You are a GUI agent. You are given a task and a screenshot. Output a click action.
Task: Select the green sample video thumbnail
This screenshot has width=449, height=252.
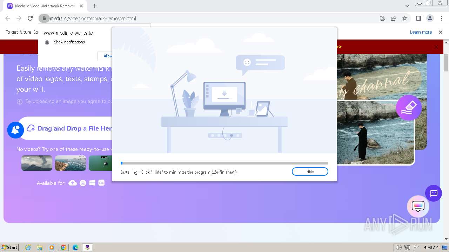coord(100,163)
